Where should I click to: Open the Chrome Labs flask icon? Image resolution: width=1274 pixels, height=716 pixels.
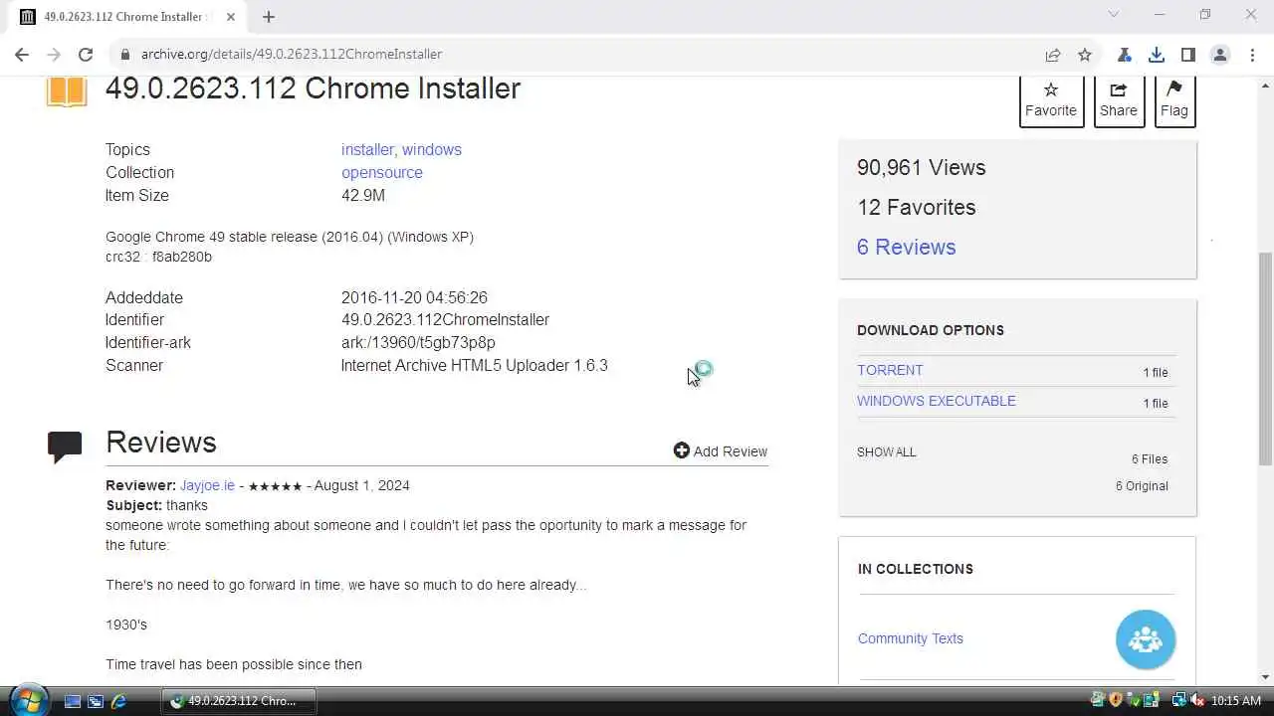click(1124, 55)
